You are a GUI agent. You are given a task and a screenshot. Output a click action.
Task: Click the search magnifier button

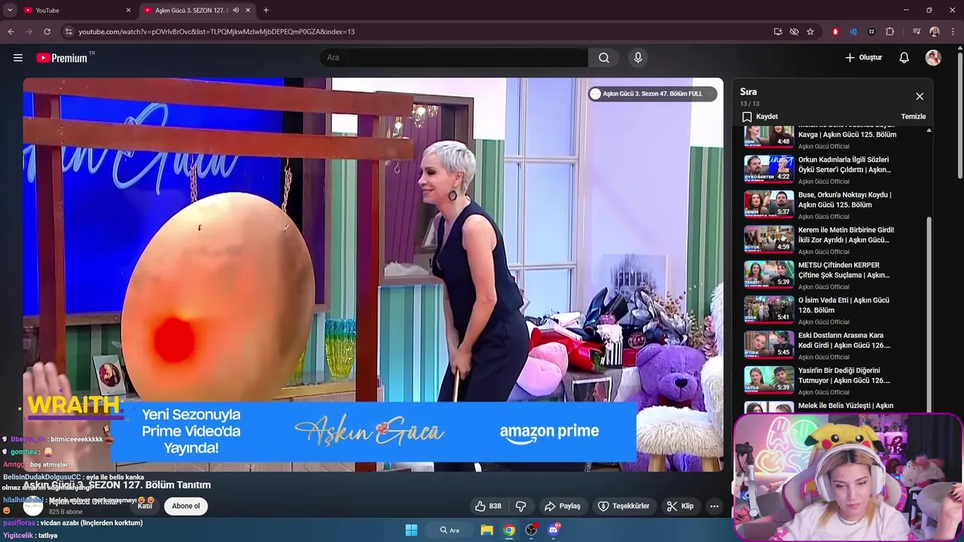click(x=604, y=58)
